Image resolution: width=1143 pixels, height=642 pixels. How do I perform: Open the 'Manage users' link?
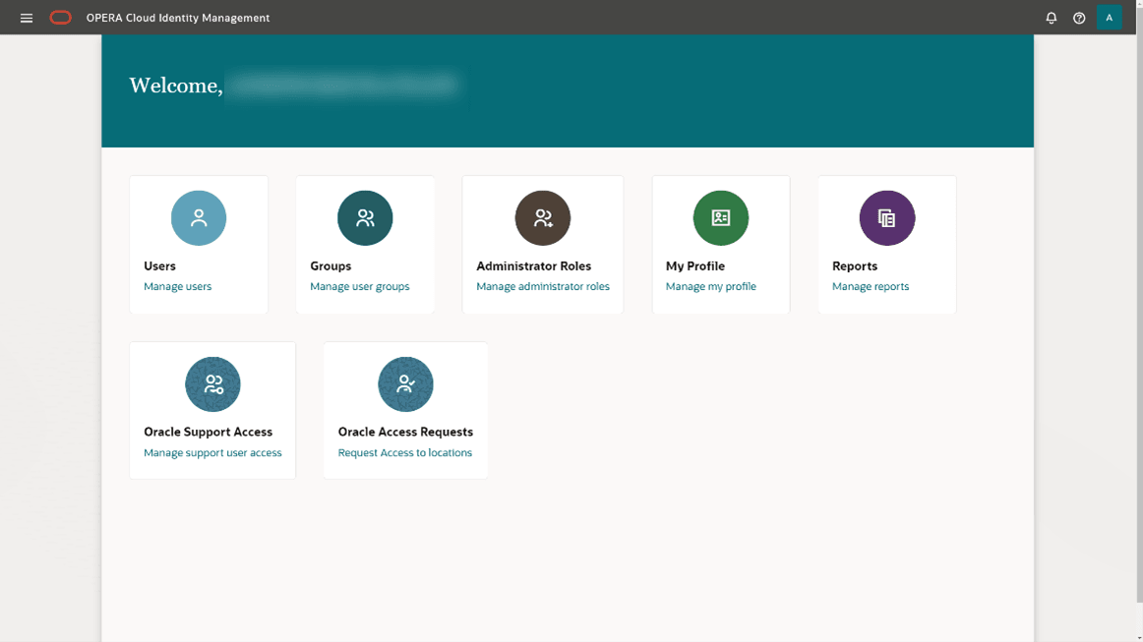[x=178, y=286]
